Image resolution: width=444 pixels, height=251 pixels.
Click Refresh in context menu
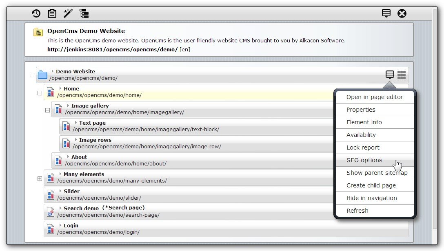coord(375,211)
